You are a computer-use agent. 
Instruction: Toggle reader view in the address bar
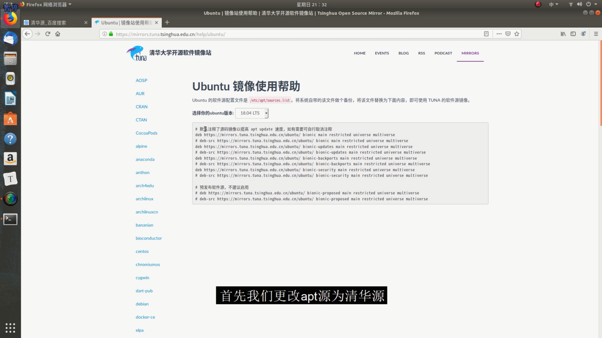(x=486, y=34)
